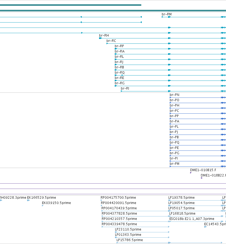Click the exon block under EC14543.5prime
Screen dimensions: 226x244
205,227
